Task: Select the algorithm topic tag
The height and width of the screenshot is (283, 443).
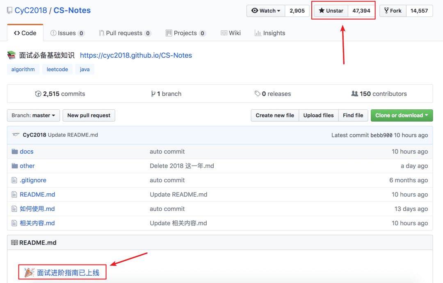Action: pyautogui.click(x=23, y=69)
